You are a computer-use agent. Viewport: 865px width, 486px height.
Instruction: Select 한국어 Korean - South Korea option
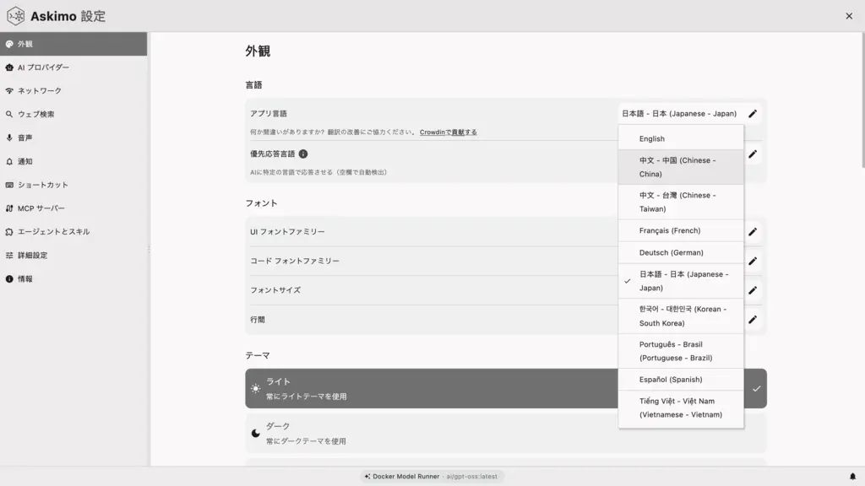coord(681,316)
